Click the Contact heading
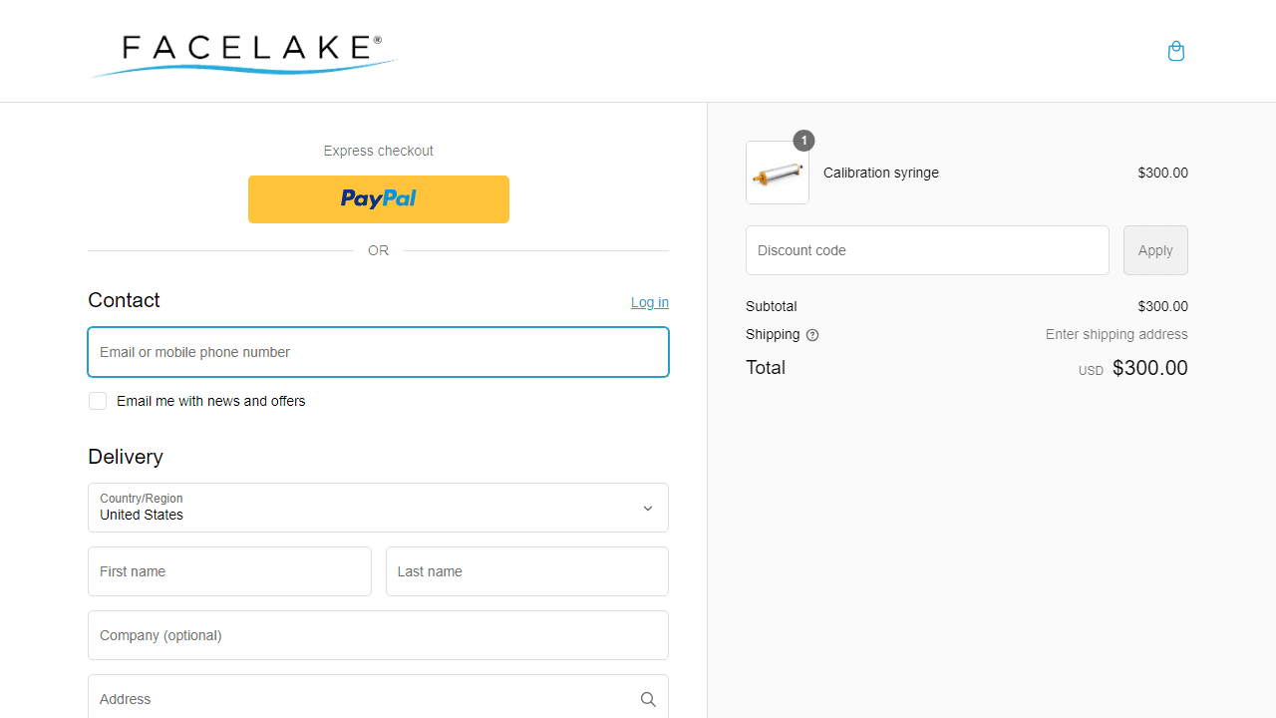Viewport: 1276px width, 718px height. click(124, 300)
